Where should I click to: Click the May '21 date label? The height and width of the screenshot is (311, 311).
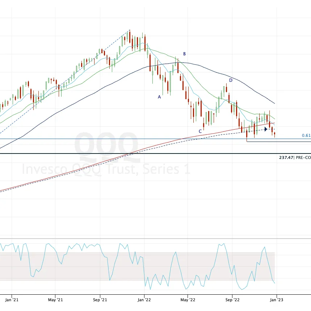tap(56, 300)
